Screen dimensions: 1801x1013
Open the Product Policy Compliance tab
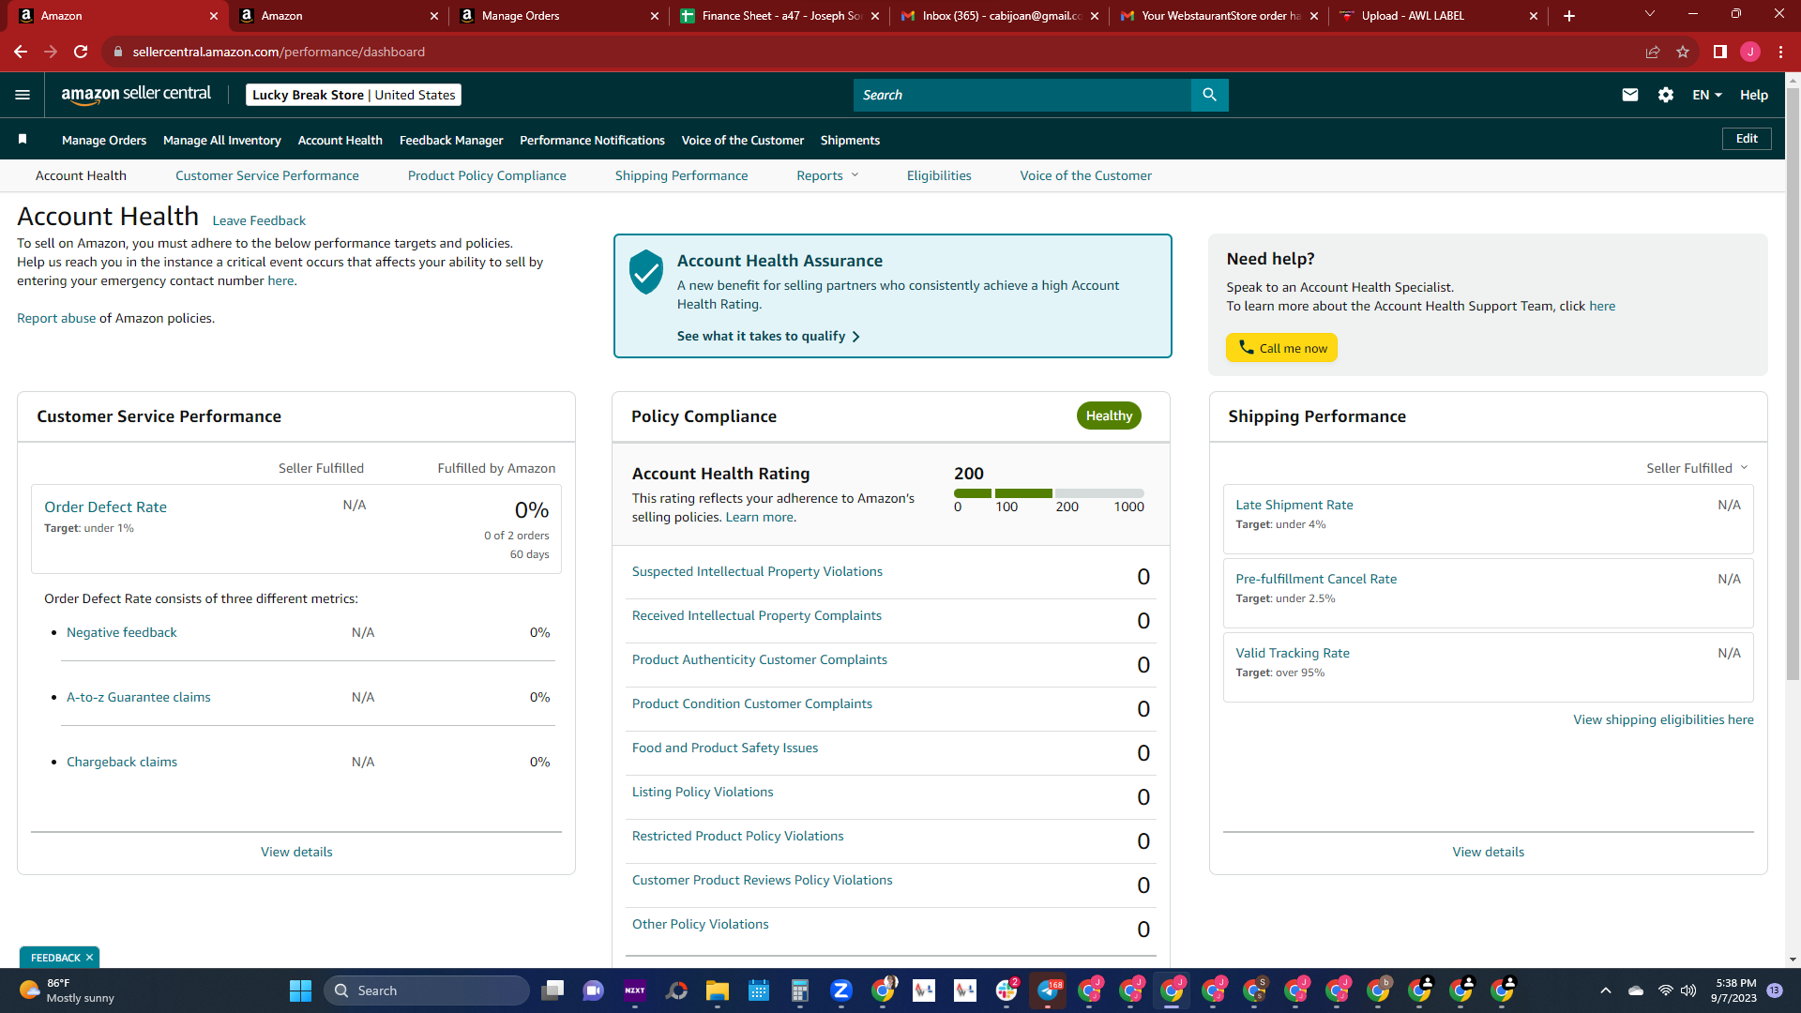coord(487,175)
